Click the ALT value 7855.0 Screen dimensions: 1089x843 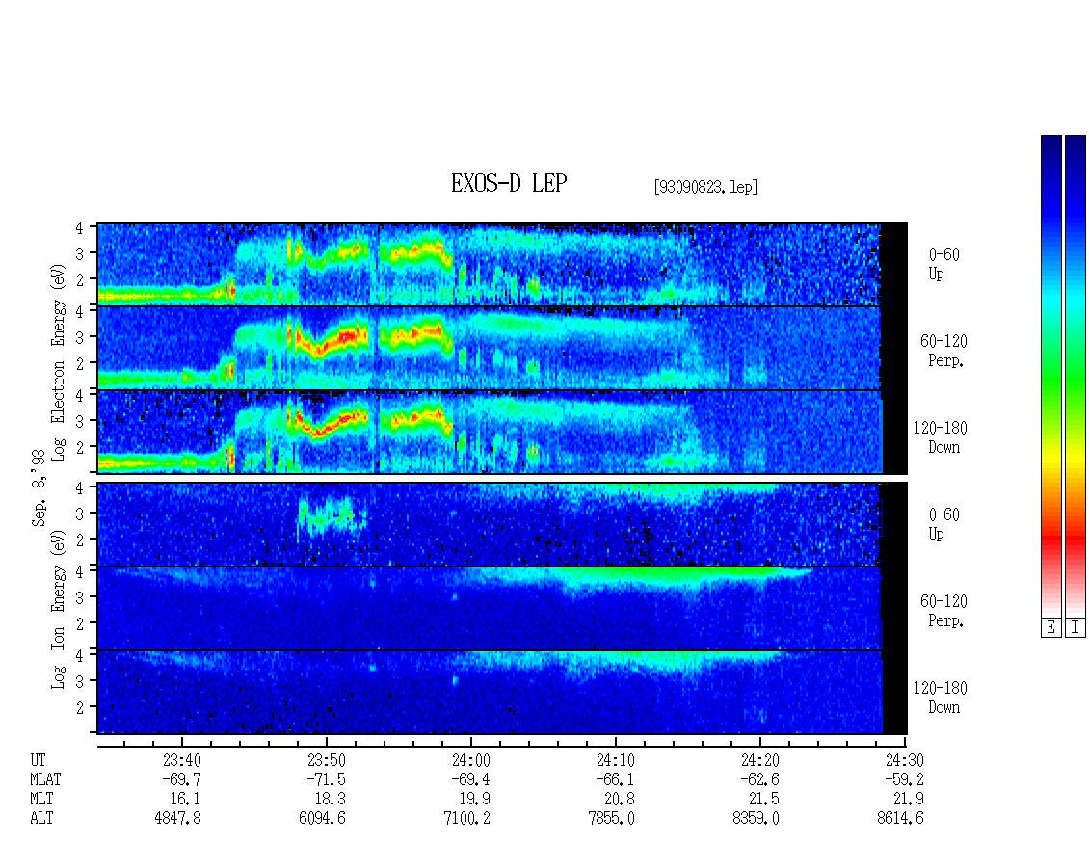point(611,819)
